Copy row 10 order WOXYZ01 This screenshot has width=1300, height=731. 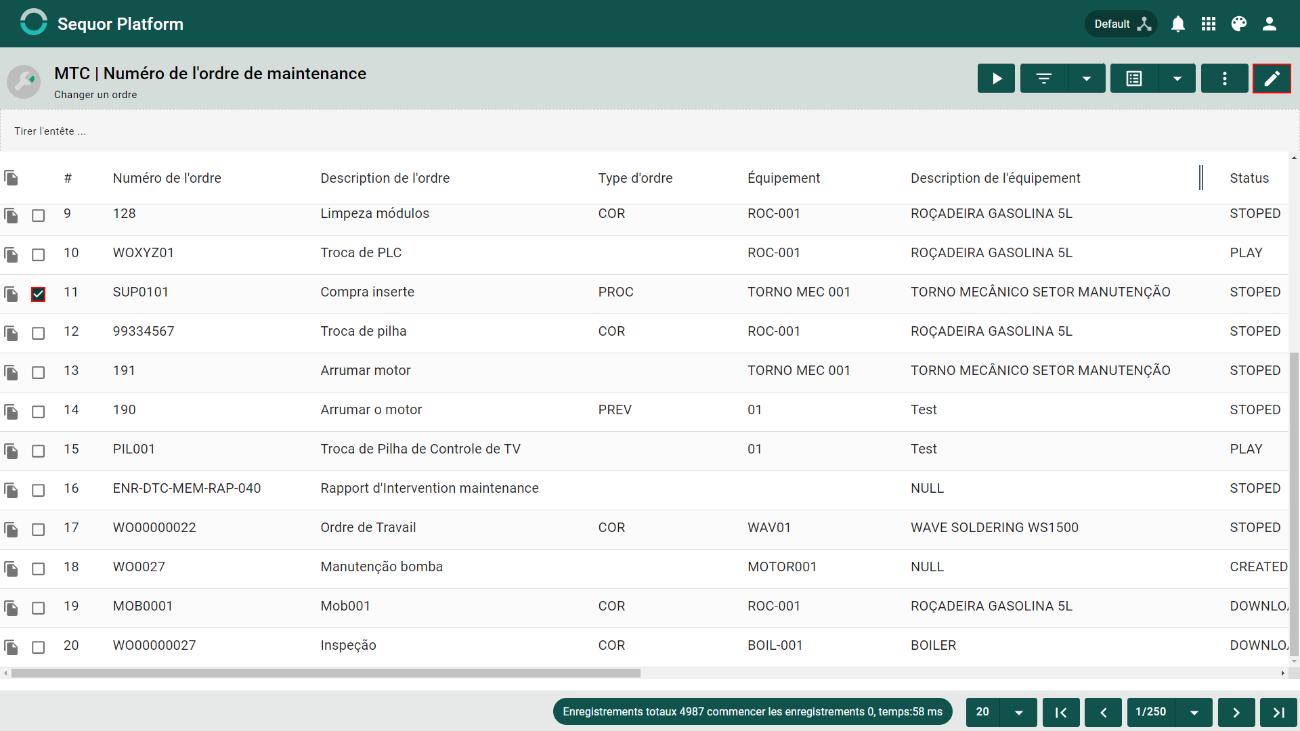[x=11, y=254]
